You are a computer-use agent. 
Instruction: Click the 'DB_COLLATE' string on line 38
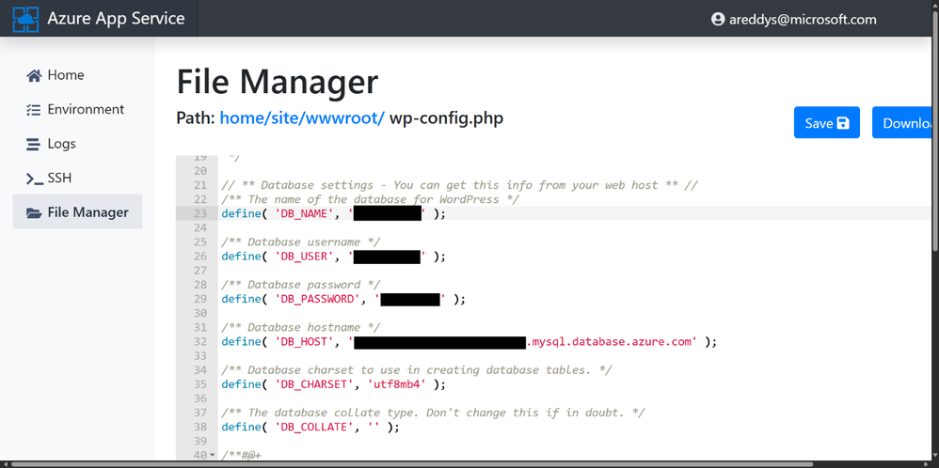tap(314, 428)
